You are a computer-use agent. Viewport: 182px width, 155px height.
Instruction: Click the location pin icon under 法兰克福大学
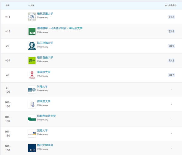tap(38, 47)
